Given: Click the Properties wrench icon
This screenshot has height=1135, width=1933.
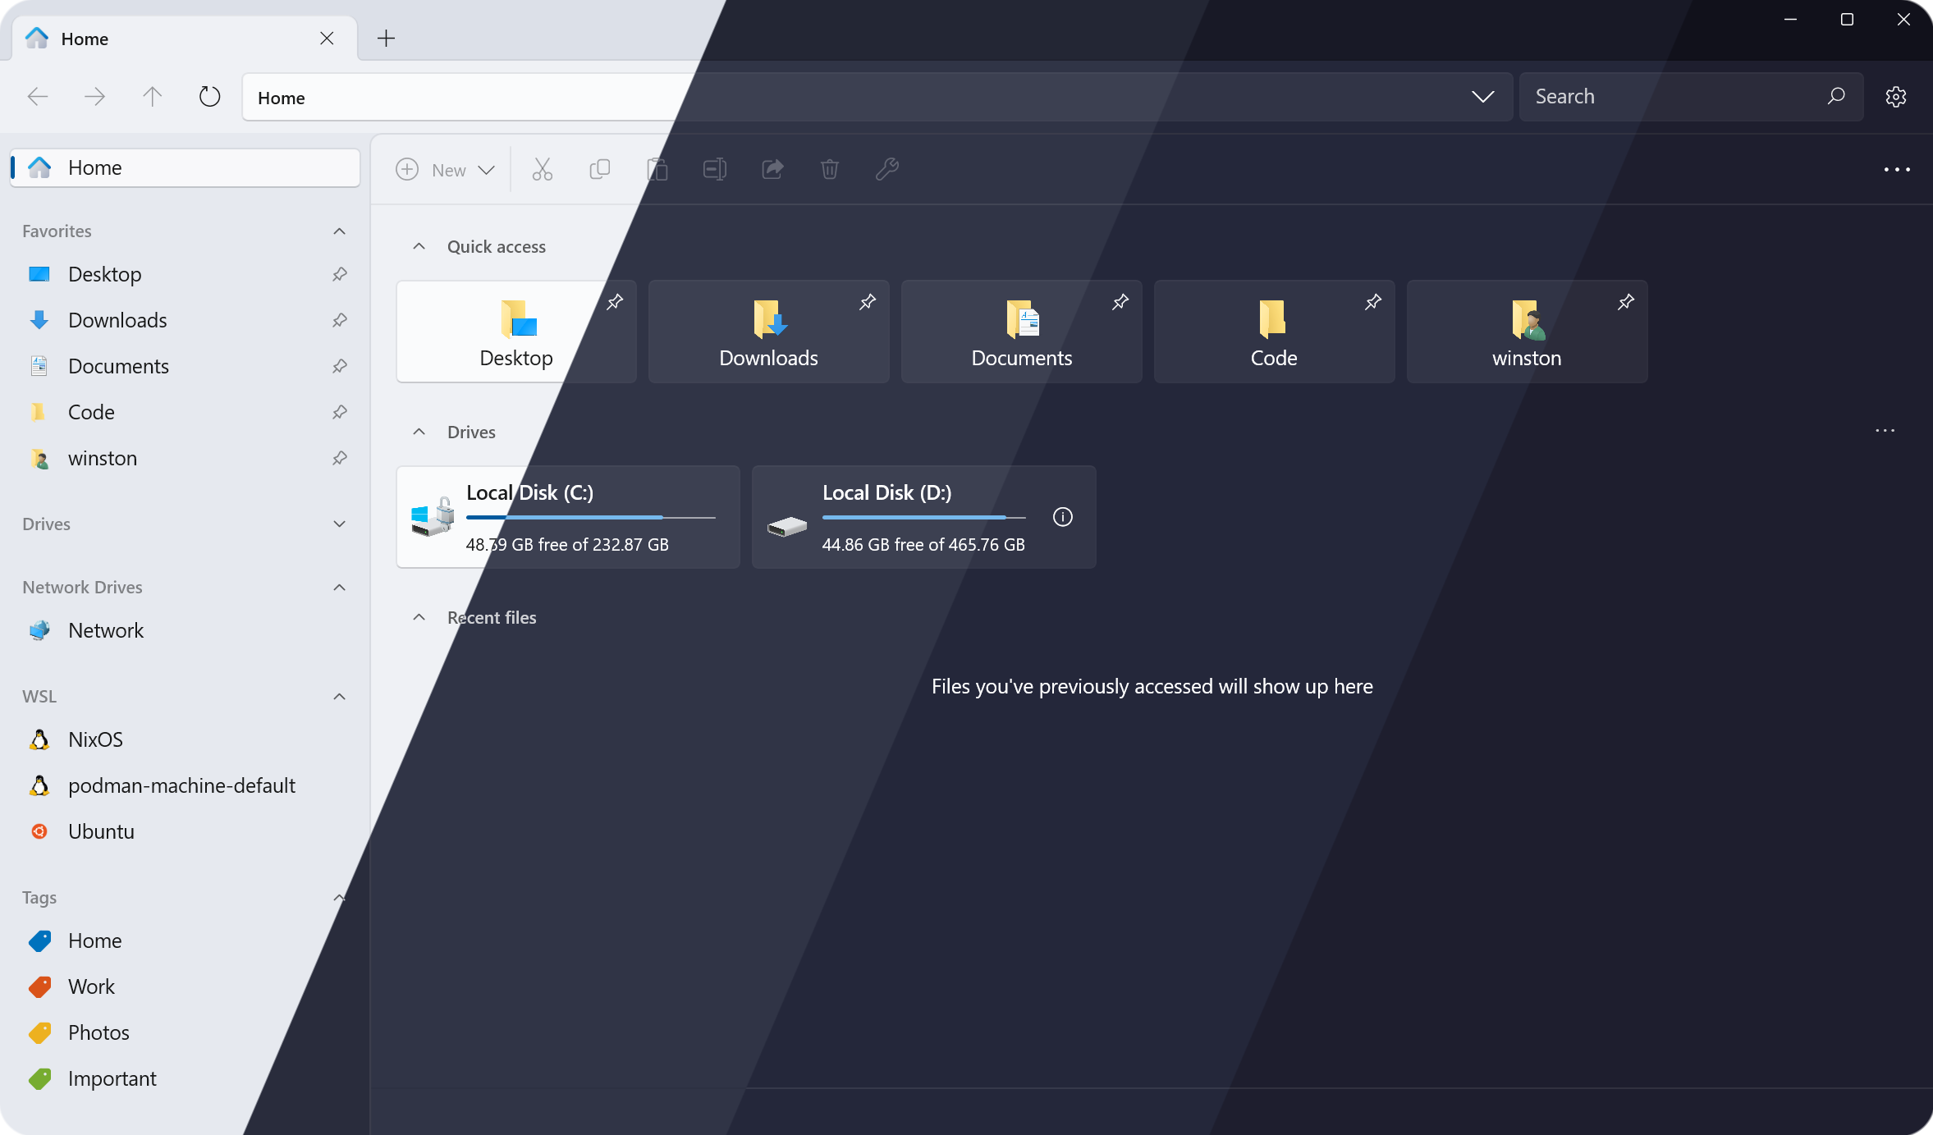Looking at the screenshot, I should pyautogui.click(x=887, y=169).
